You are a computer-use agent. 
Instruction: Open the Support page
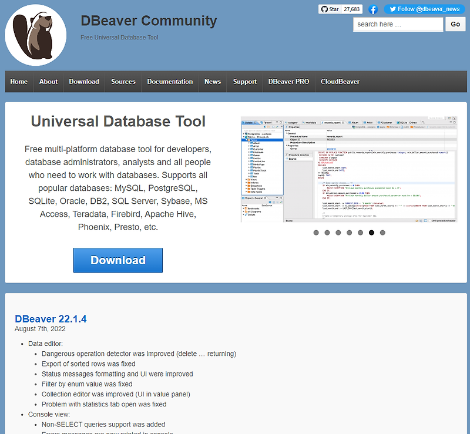[x=244, y=82]
